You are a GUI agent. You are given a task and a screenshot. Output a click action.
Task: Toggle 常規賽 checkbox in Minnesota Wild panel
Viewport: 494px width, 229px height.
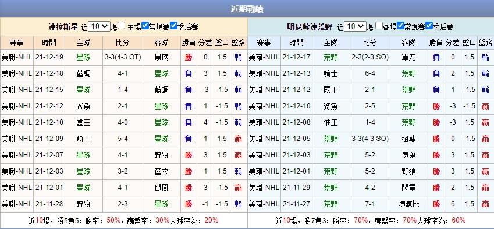click(400, 26)
